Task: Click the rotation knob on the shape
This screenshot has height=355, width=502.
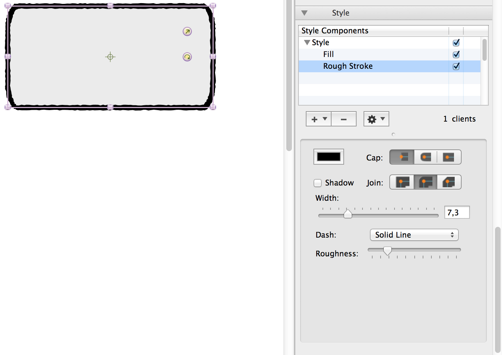Action: coord(187,57)
